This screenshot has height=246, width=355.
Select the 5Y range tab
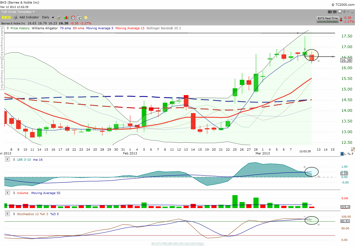pos(153,244)
